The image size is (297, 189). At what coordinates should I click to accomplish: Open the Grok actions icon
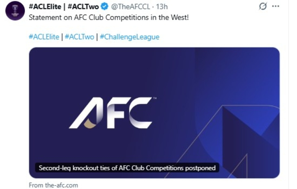[x=263, y=7]
